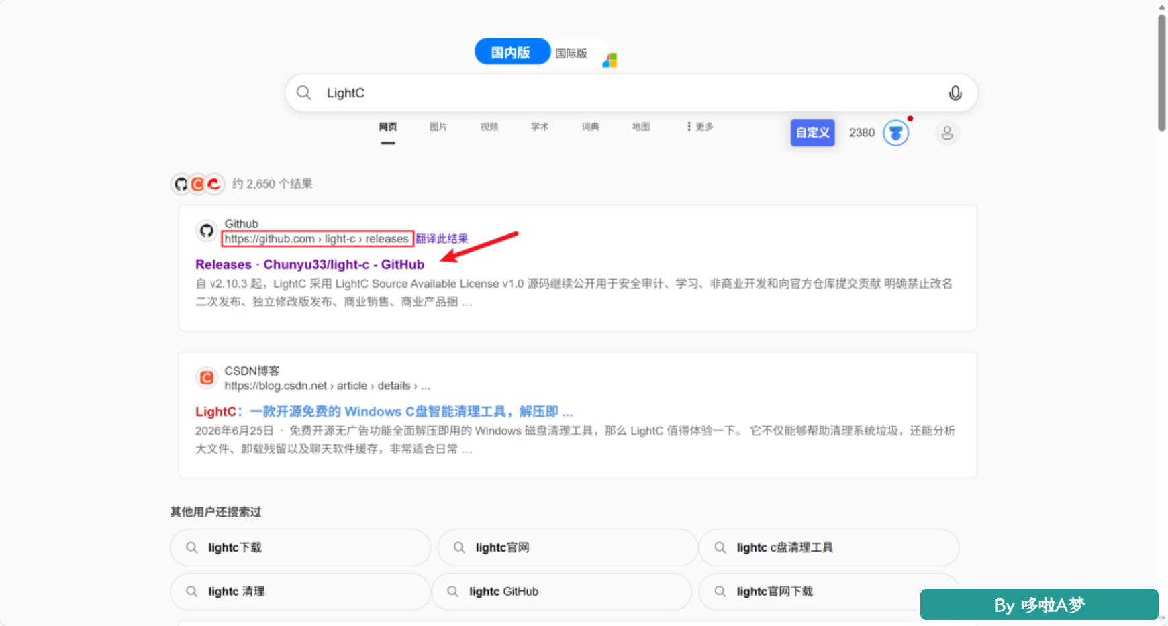
Task: Click the GitHub source filter icon
Action: point(181,184)
